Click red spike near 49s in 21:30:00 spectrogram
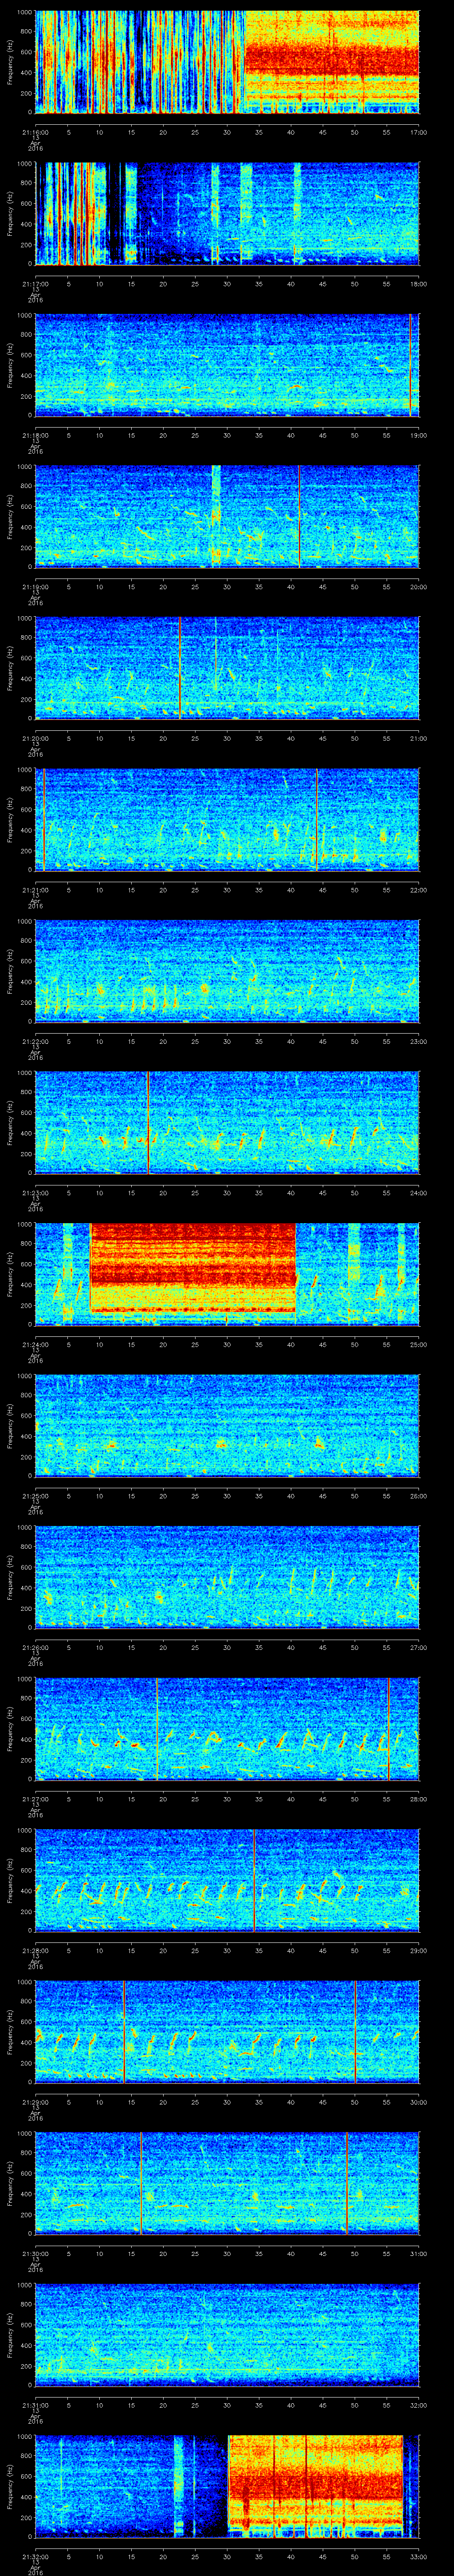Image resolution: width=454 pixels, height=2576 pixels. click(x=347, y=2182)
